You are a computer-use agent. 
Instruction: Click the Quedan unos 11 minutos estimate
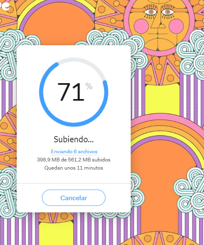74,168
